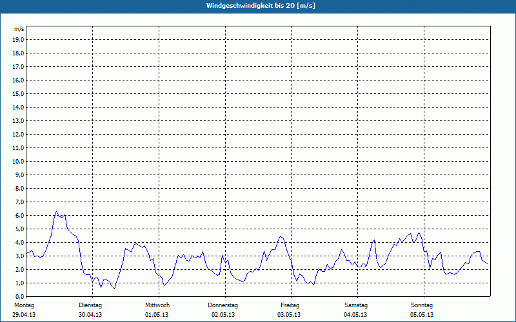Click the 'Montag' day label
Viewport: 516px width, 322px height.
coord(25,305)
